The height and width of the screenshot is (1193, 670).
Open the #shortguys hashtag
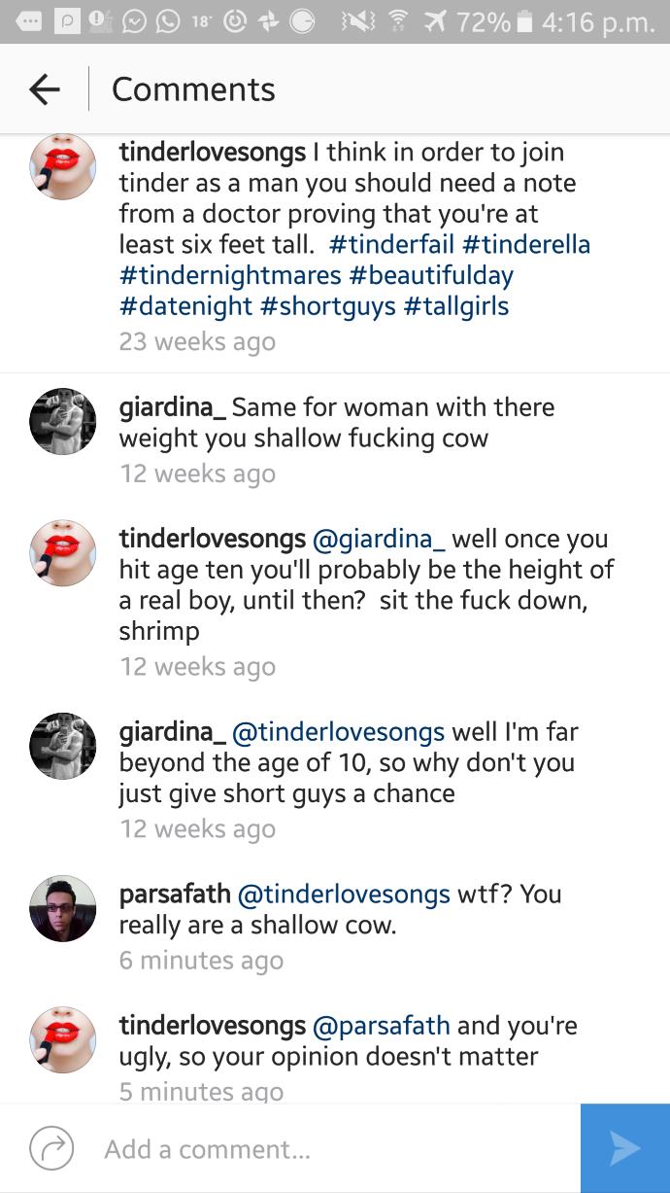[327, 306]
